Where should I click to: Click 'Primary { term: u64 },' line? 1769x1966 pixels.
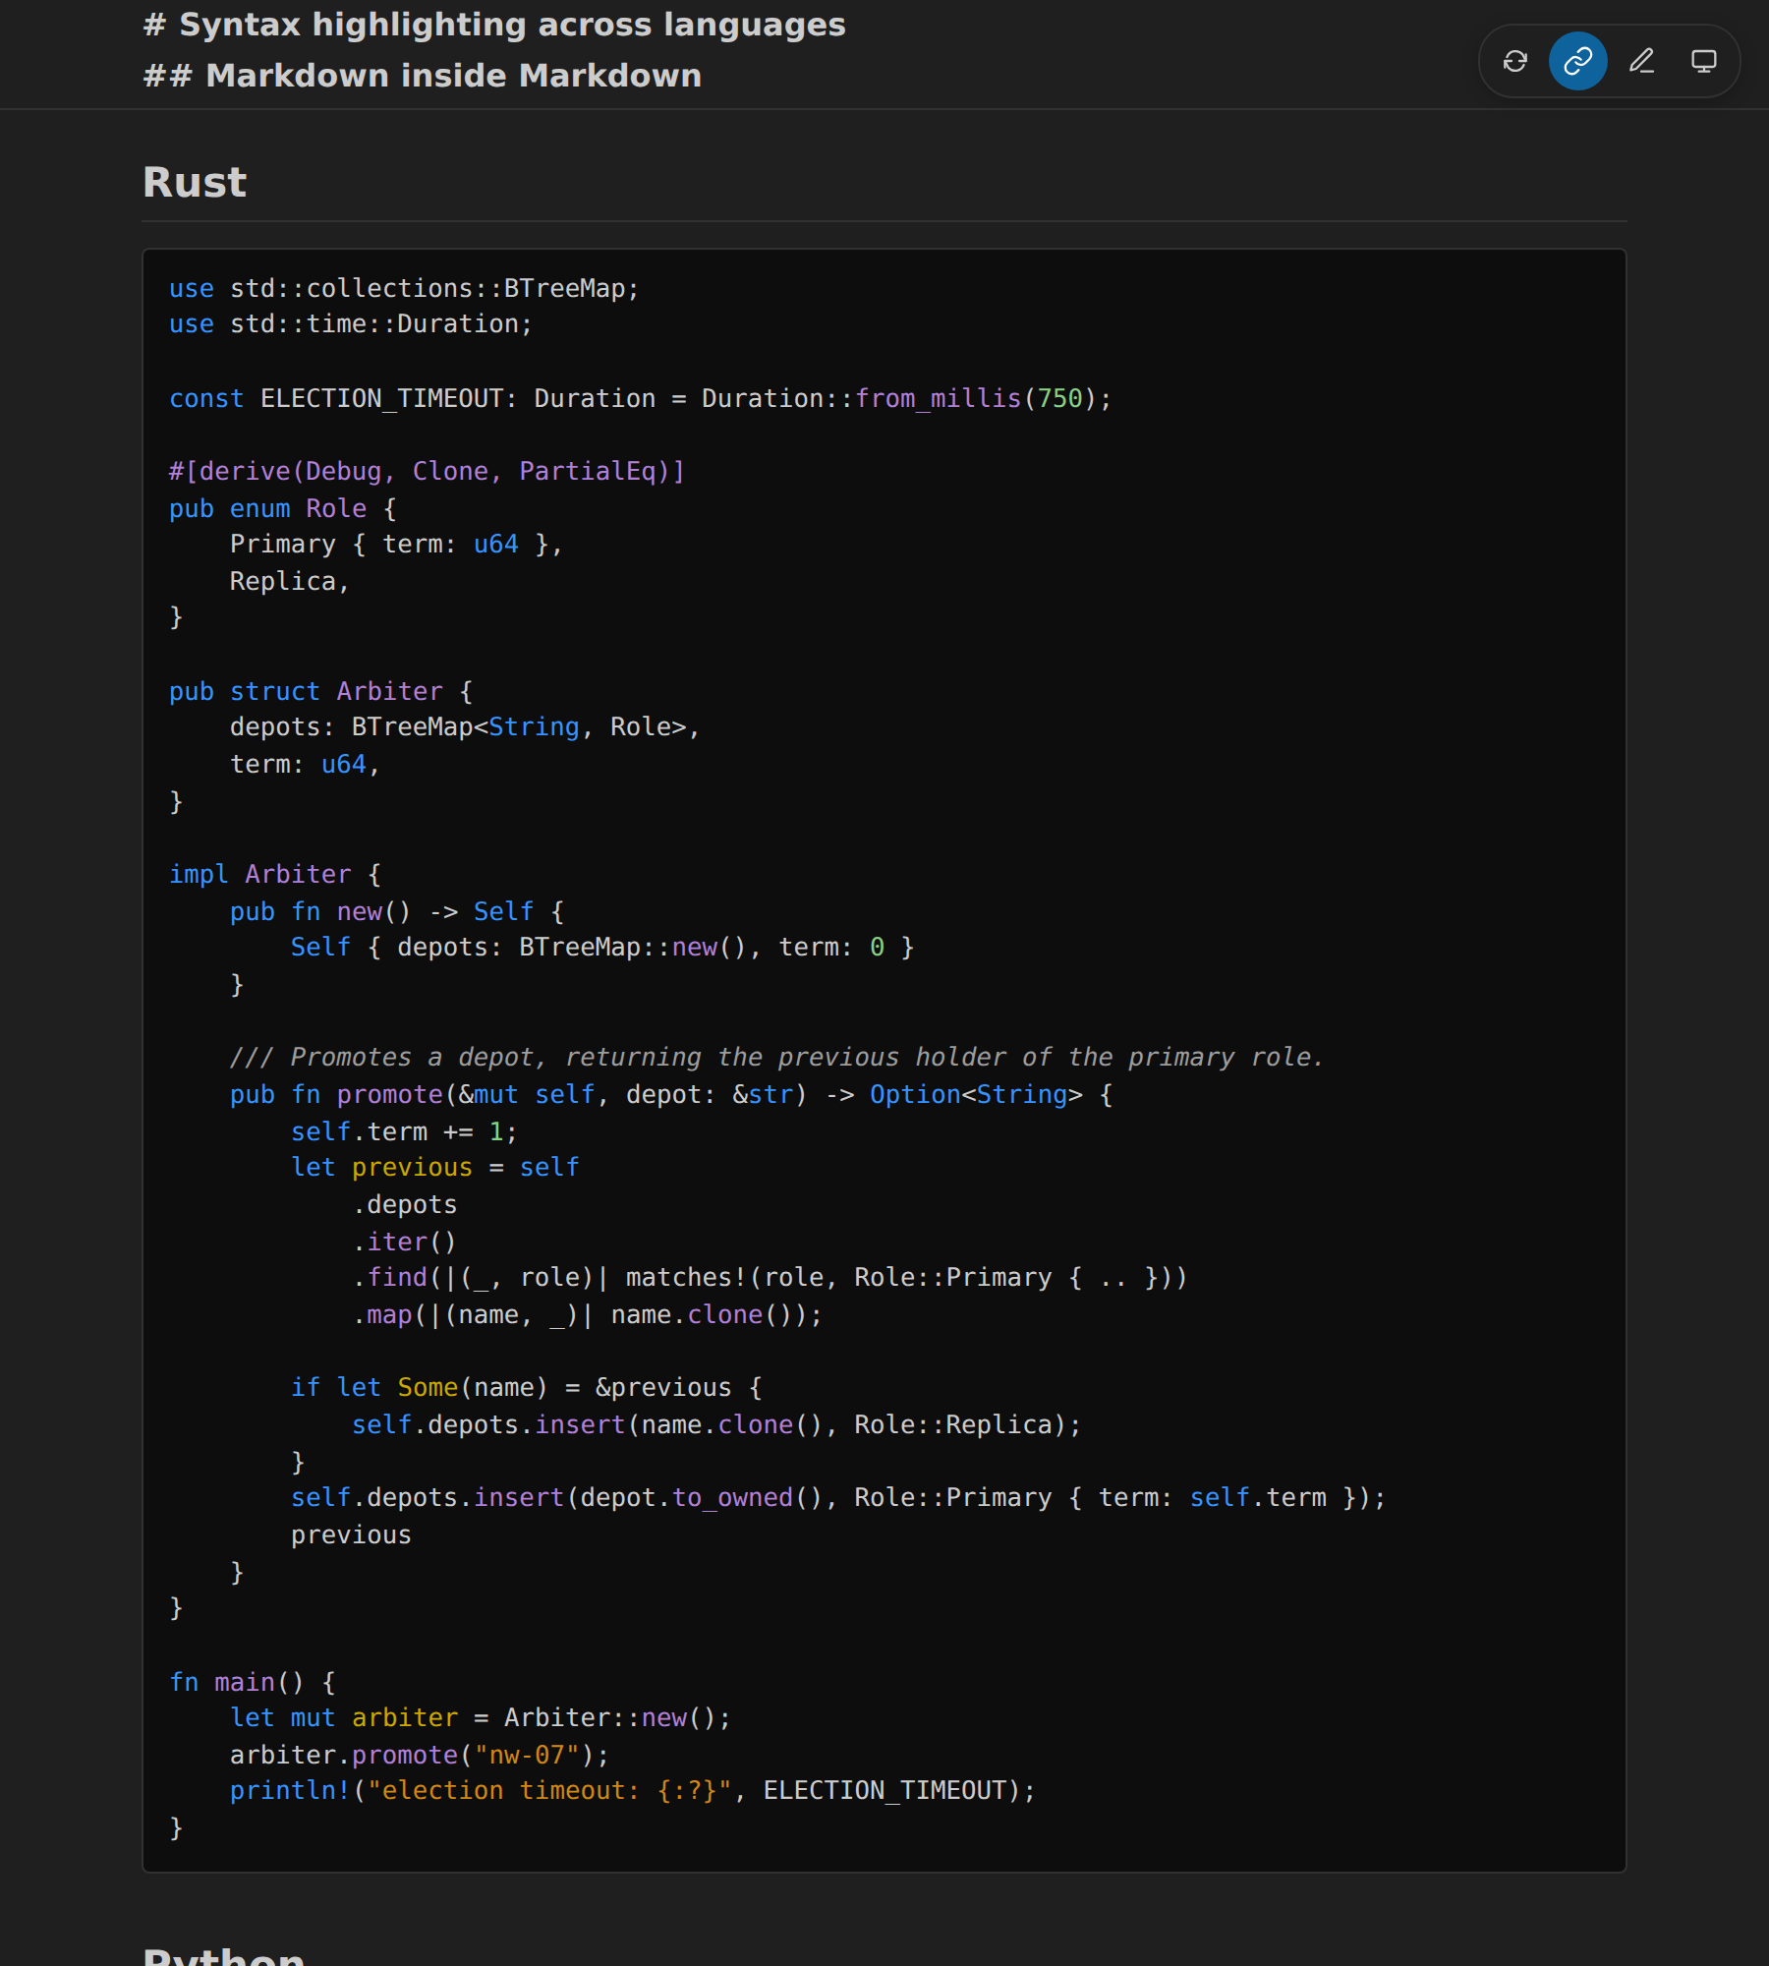[396, 544]
